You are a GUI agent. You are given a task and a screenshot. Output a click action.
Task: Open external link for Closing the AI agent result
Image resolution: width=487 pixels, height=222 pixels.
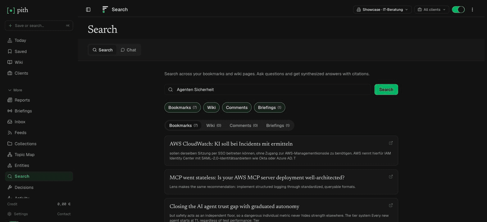point(391,205)
